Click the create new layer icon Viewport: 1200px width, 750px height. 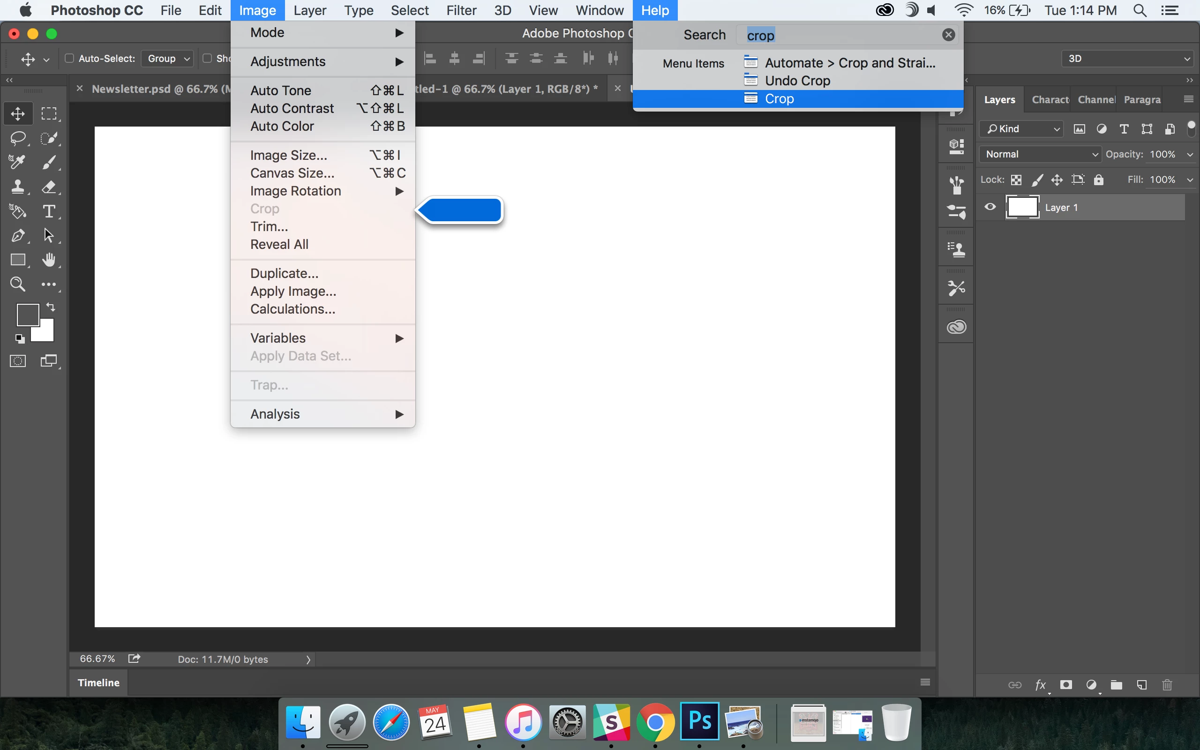(x=1141, y=685)
